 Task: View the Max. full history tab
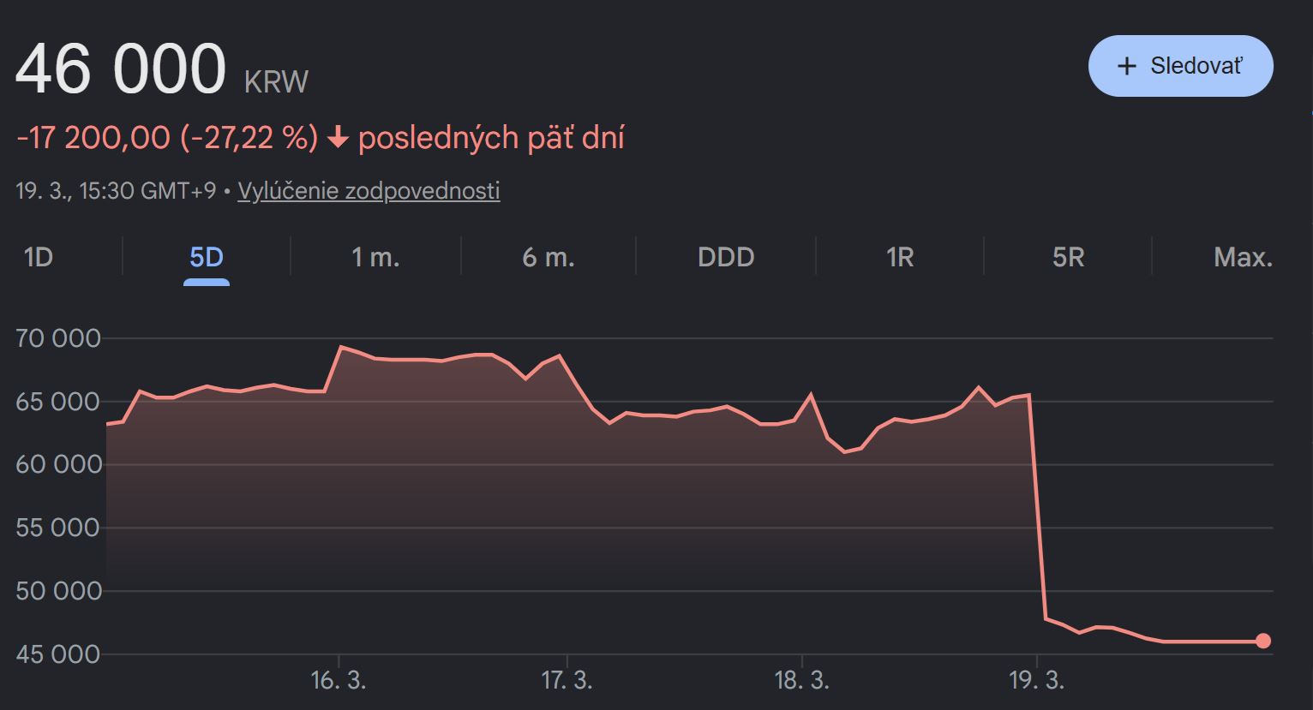click(1243, 257)
